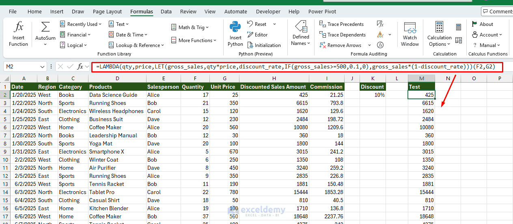The image size is (513, 224).
Task: Click the Calculate Now icon
Action: 459,28
